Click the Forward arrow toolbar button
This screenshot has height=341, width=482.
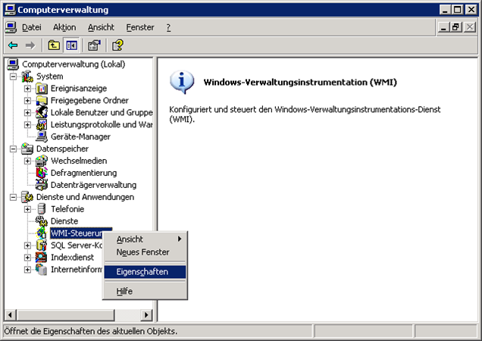click(x=30, y=45)
